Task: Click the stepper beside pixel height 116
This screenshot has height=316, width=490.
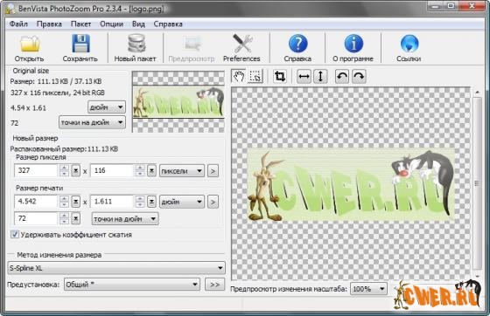Action: 140,170
